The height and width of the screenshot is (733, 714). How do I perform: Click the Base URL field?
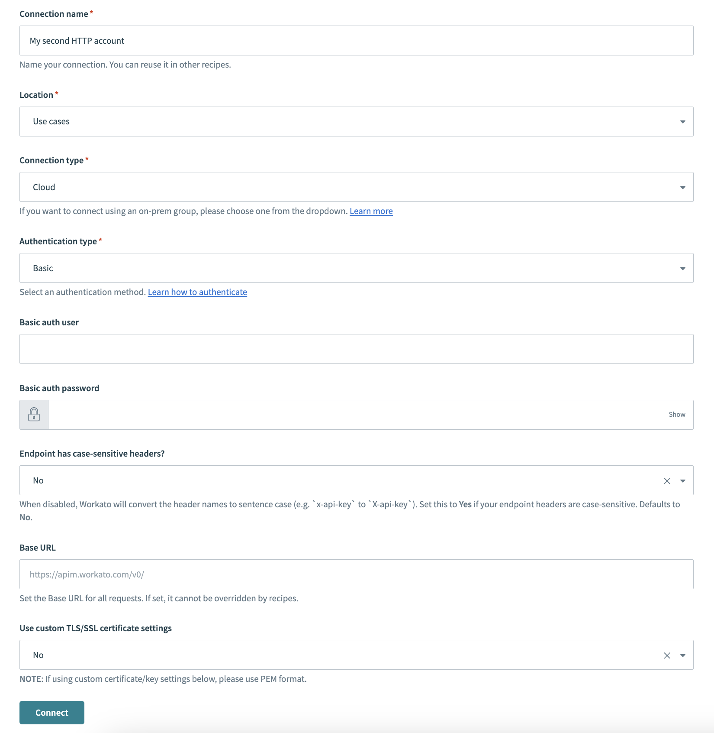(x=303, y=574)
